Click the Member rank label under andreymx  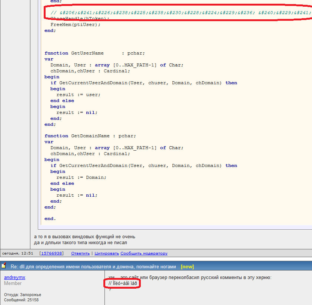coord(13,283)
